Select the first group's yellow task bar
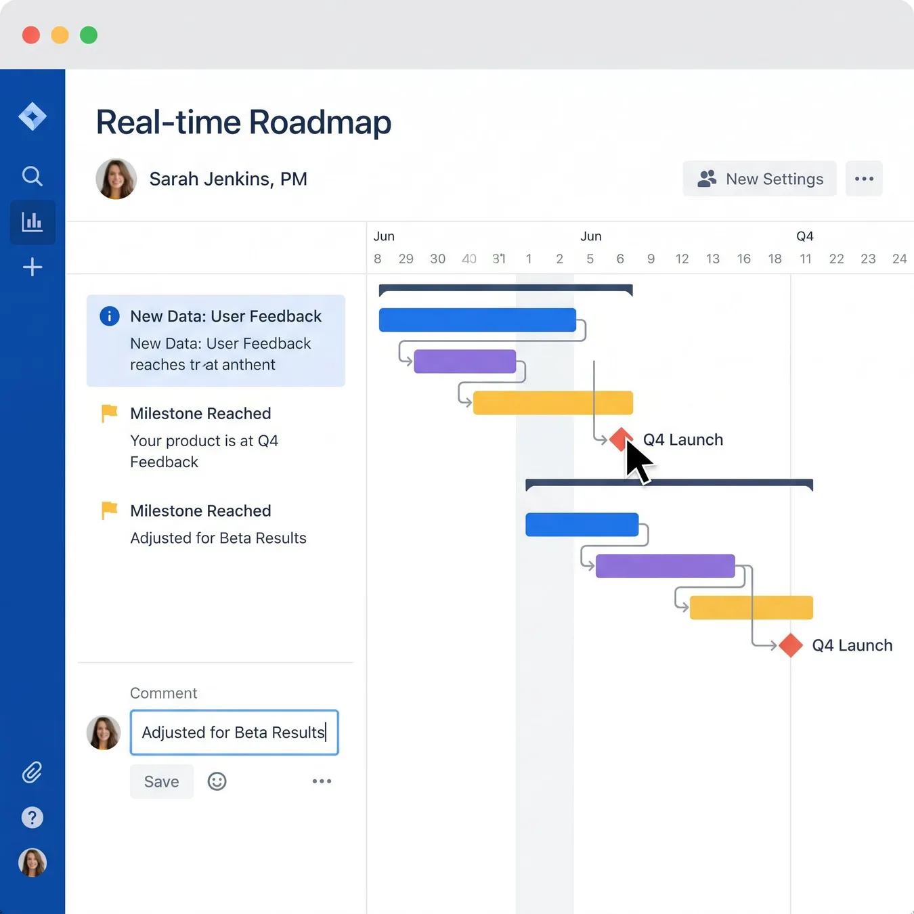The width and height of the screenshot is (914, 914). tap(552, 403)
